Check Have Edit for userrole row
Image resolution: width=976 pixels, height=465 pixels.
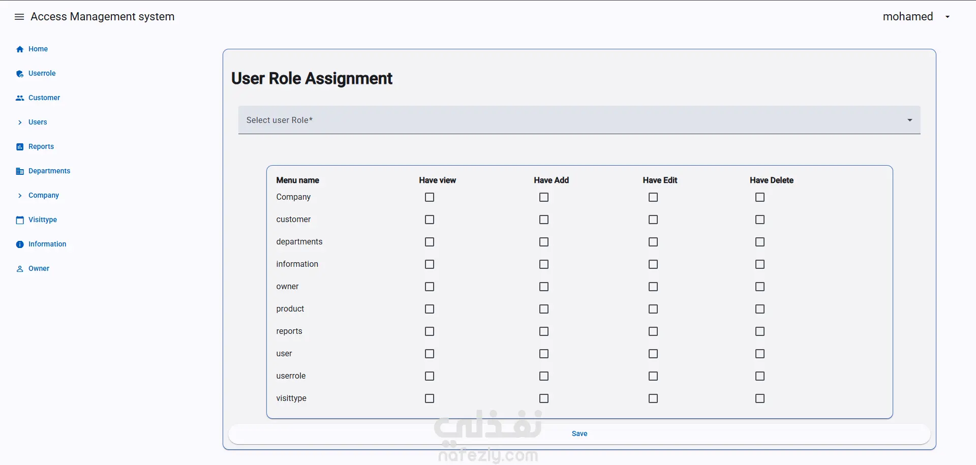click(653, 376)
